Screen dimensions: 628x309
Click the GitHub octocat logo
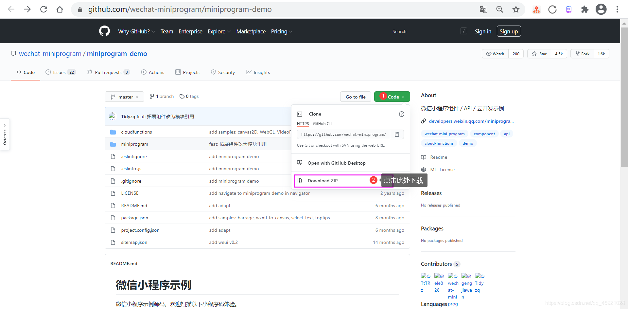click(x=104, y=31)
